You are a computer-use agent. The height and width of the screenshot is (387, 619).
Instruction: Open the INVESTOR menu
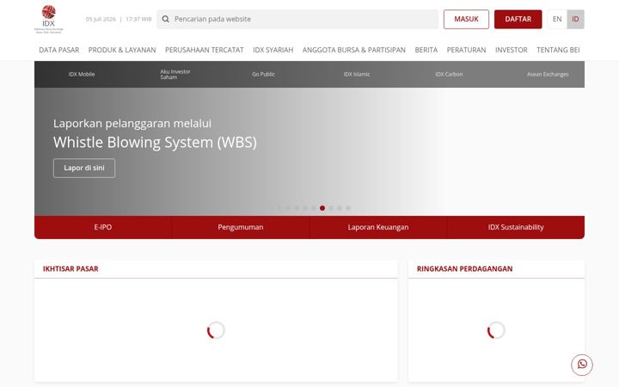tap(512, 50)
